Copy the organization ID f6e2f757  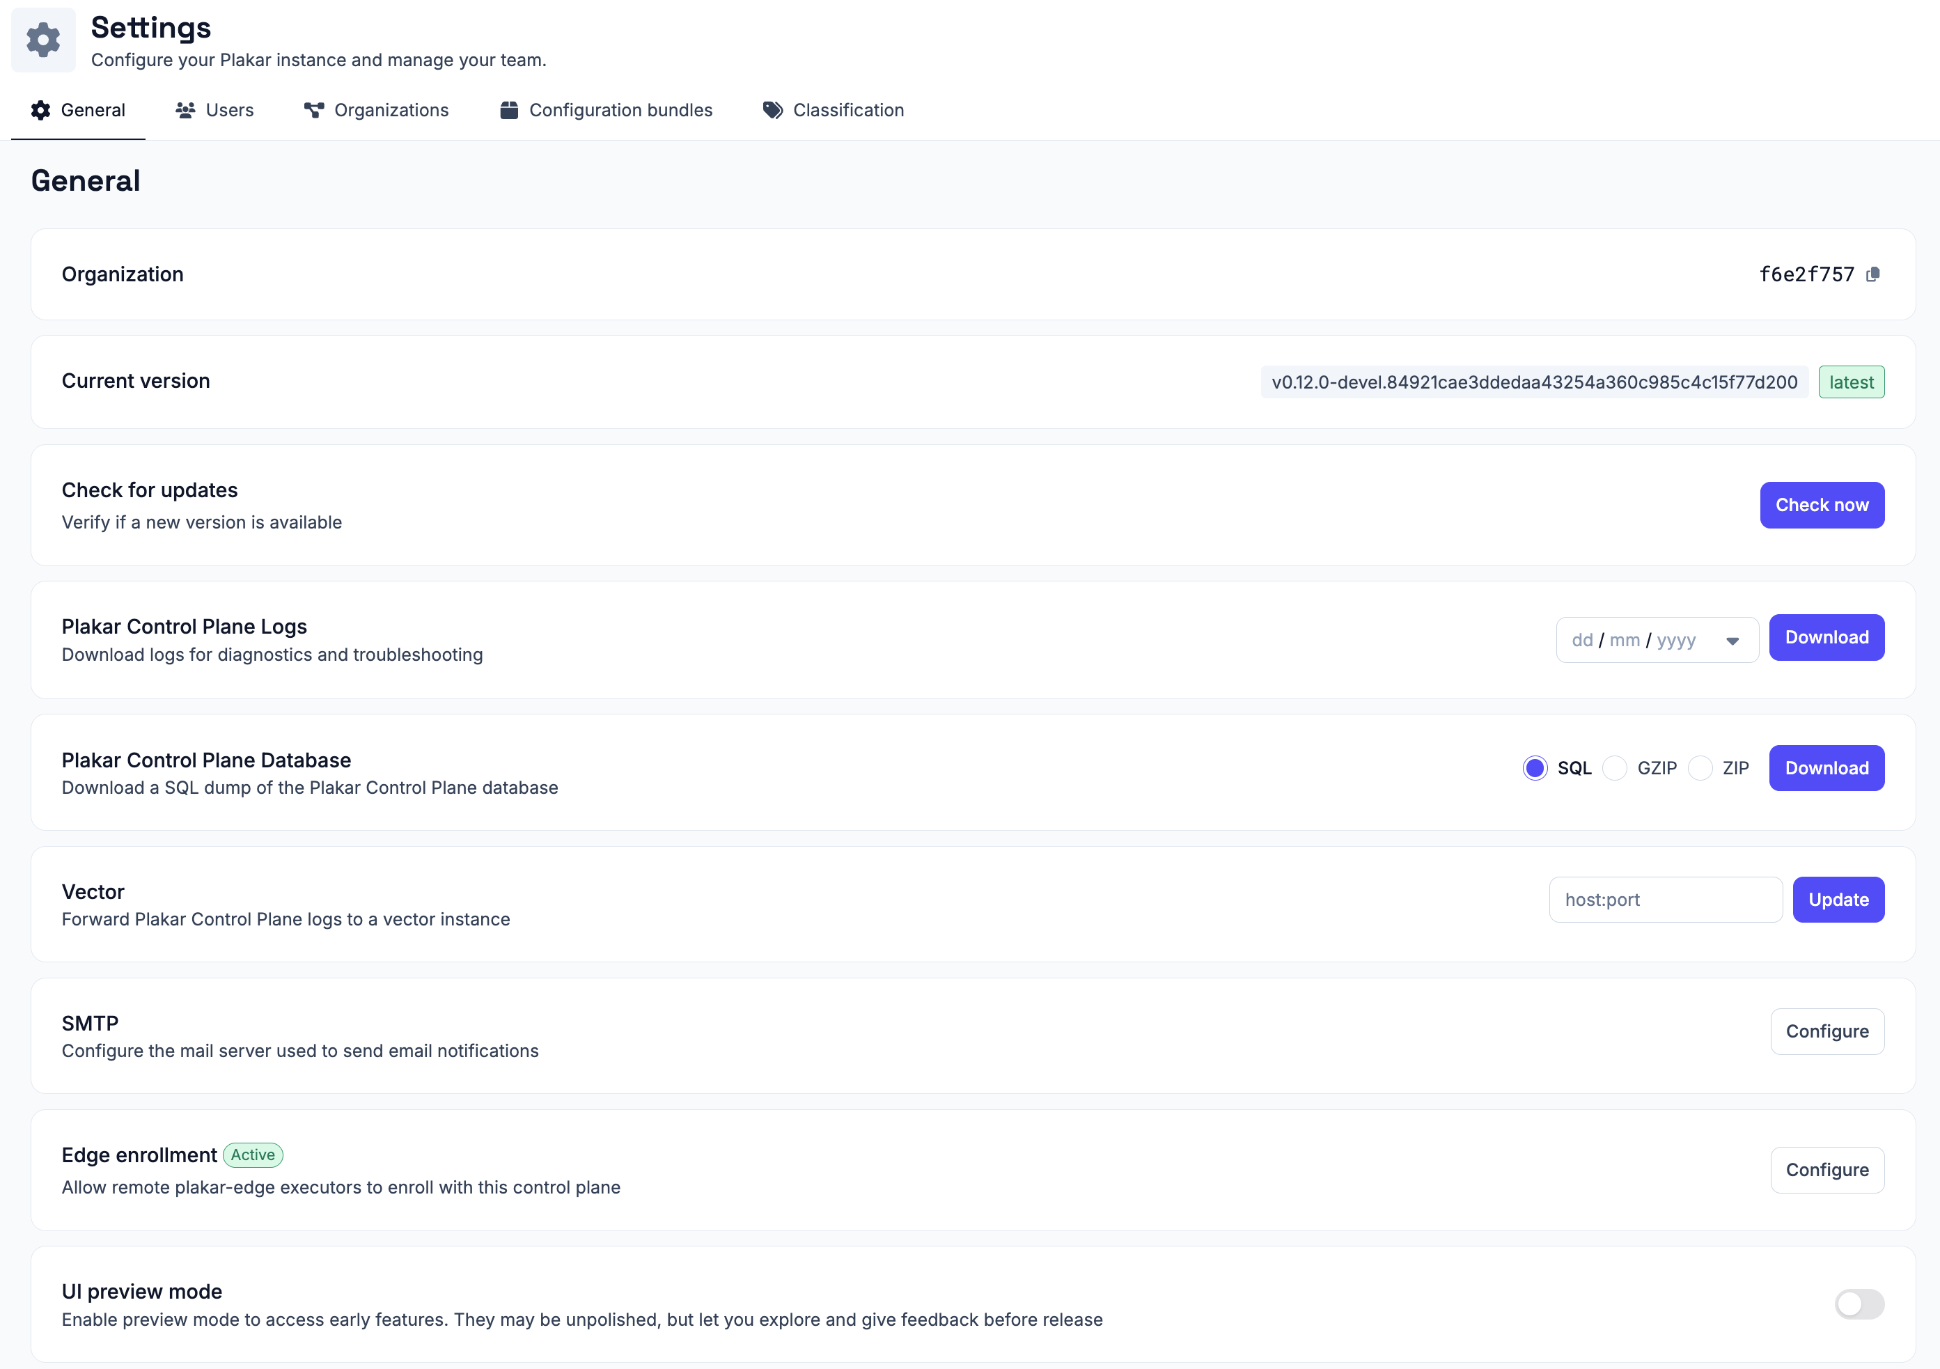click(1873, 274)
